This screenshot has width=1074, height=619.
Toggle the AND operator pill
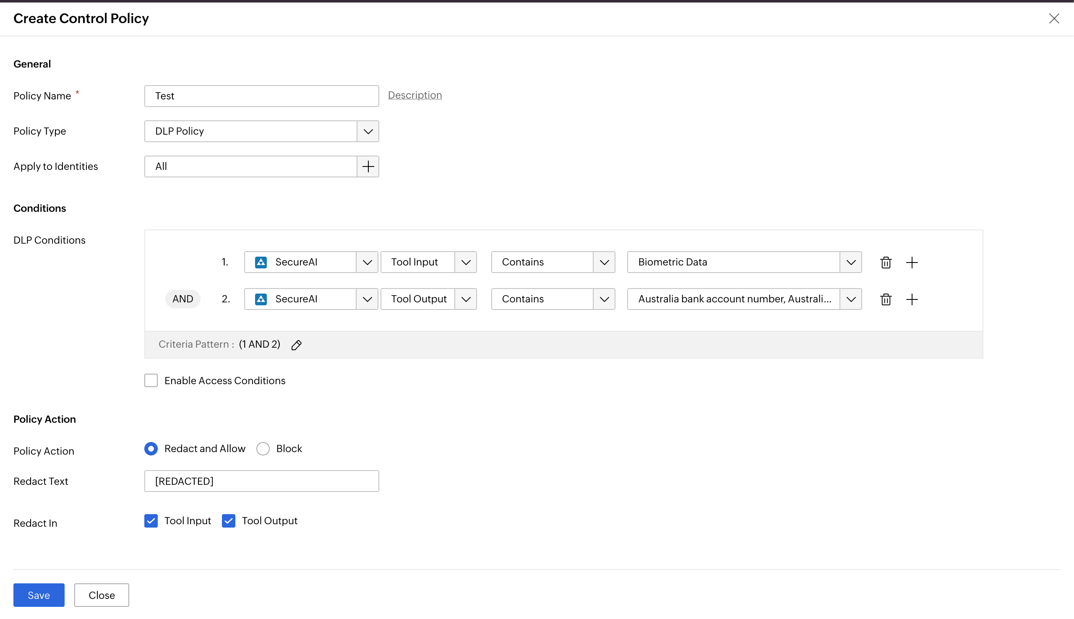click(x=182, y=299)
